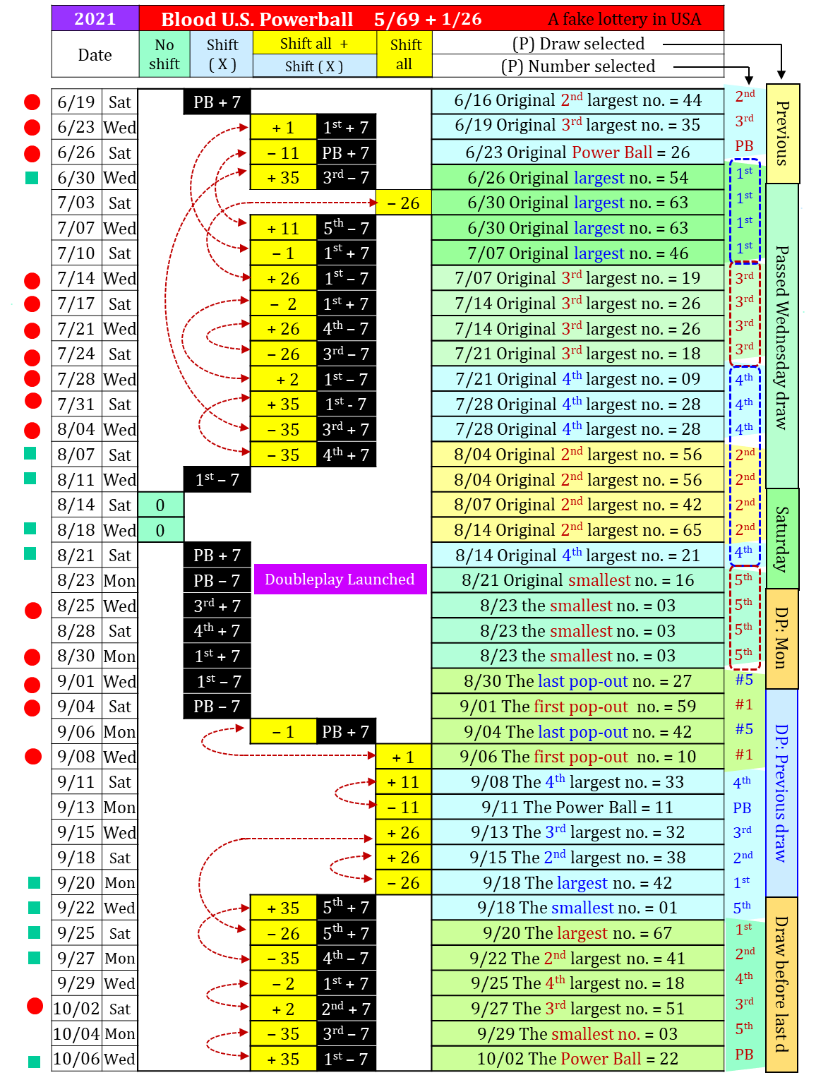Screen dimensions: 816x1080
Task: Click the green 'No shift' header
Action: pos(164,54)
